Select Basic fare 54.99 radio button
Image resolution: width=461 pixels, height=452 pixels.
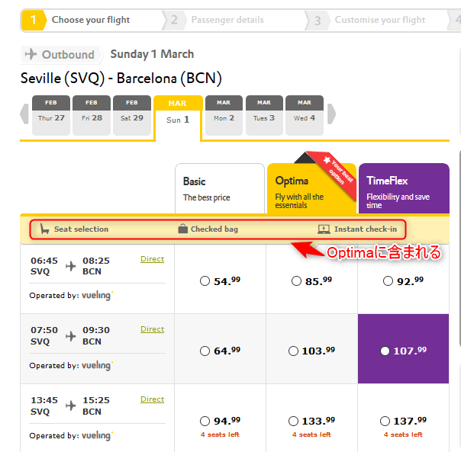point(205,280)
